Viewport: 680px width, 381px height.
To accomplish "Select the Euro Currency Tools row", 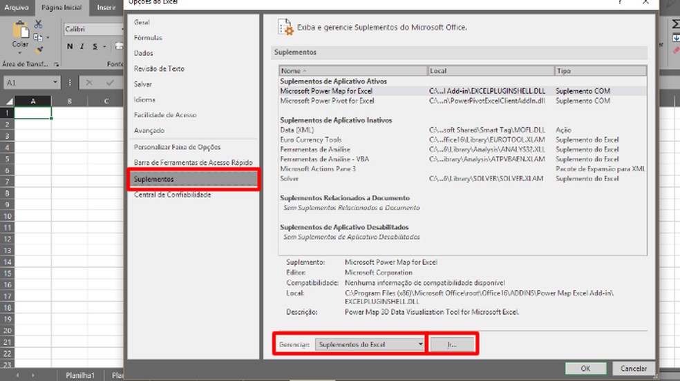I will 463,139.
